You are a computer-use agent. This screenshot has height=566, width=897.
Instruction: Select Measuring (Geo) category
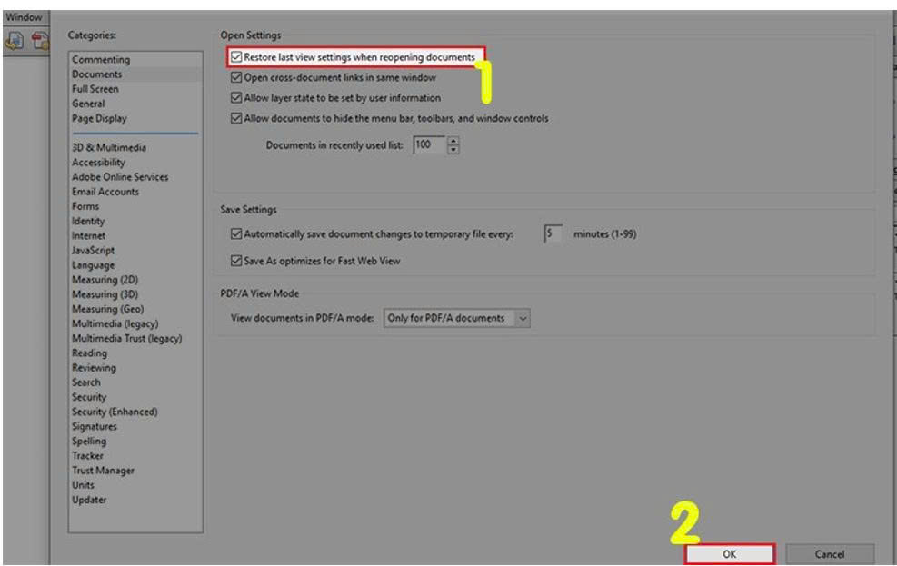(107, 309)
